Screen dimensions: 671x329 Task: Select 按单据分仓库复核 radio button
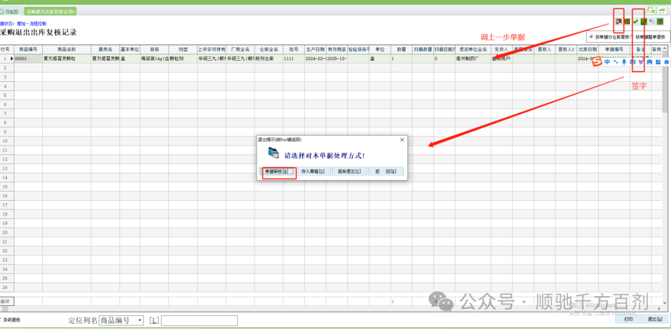[x=591, y=37]
